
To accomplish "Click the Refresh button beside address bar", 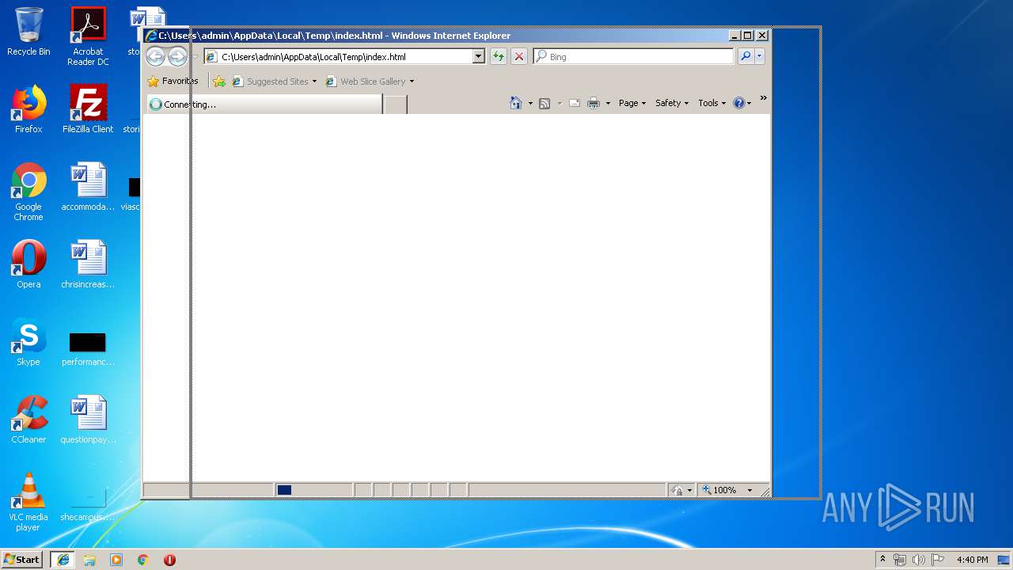I will pyautogui.click(x=498, y=56).
